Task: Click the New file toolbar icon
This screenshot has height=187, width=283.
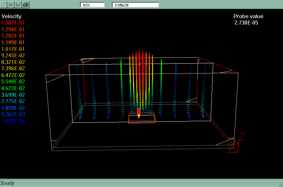Action: 4,4
